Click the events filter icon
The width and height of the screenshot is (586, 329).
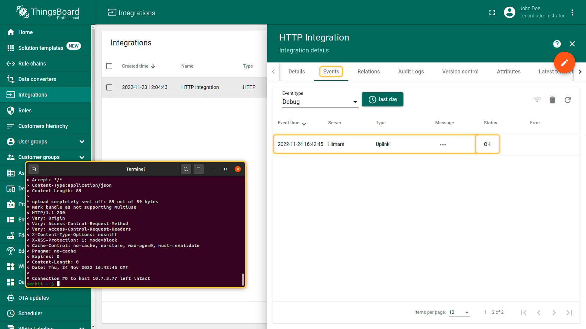click(x=537, y=100)
